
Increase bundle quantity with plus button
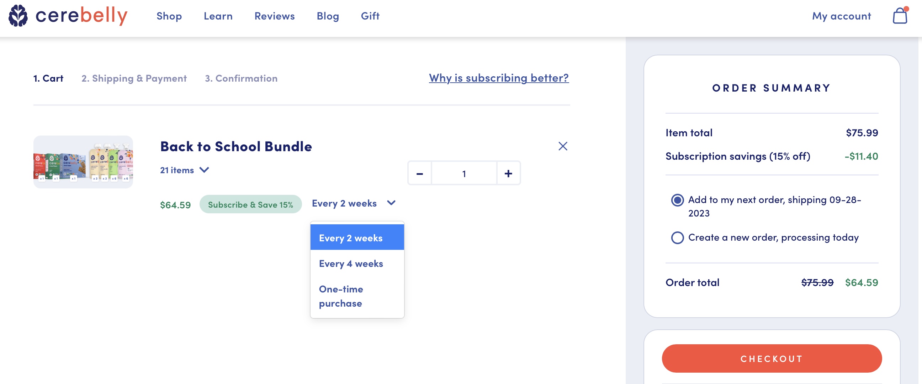point(508,174)
